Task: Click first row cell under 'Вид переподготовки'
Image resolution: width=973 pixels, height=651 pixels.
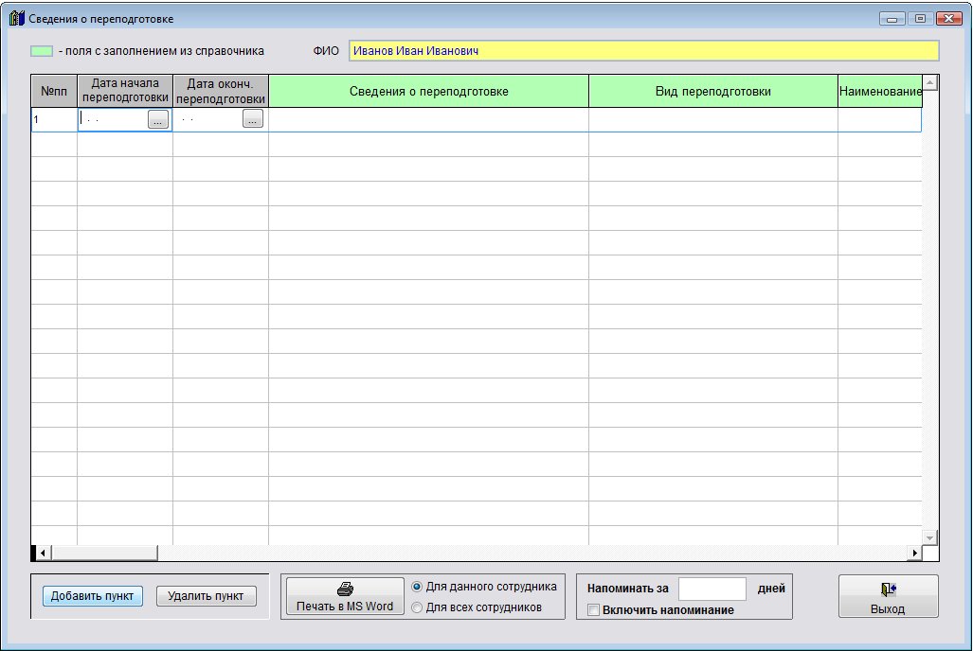Action: pos(712,120)
